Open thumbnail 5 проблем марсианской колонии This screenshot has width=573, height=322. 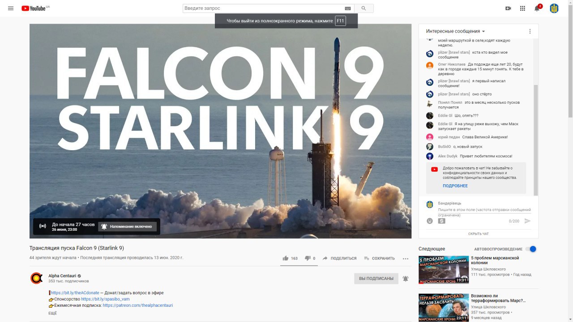444,270
